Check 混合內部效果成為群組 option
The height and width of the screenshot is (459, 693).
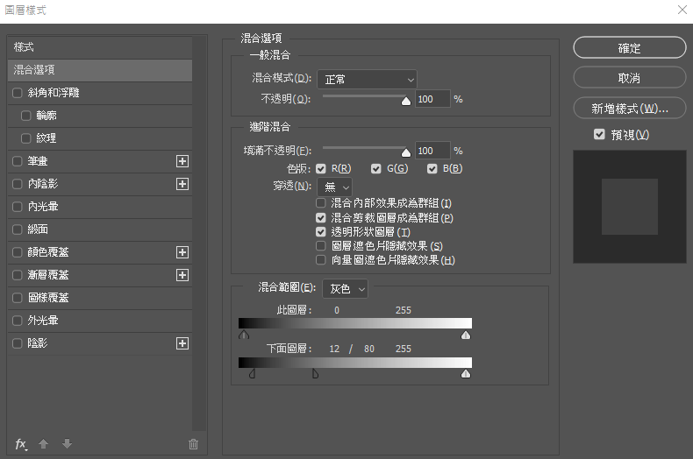click(x=321, y=203)
